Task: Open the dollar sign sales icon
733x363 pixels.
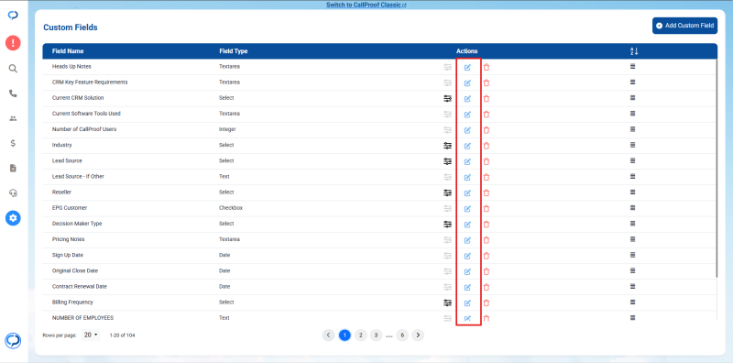Action: pyautogui.click(x=13, y=143)
